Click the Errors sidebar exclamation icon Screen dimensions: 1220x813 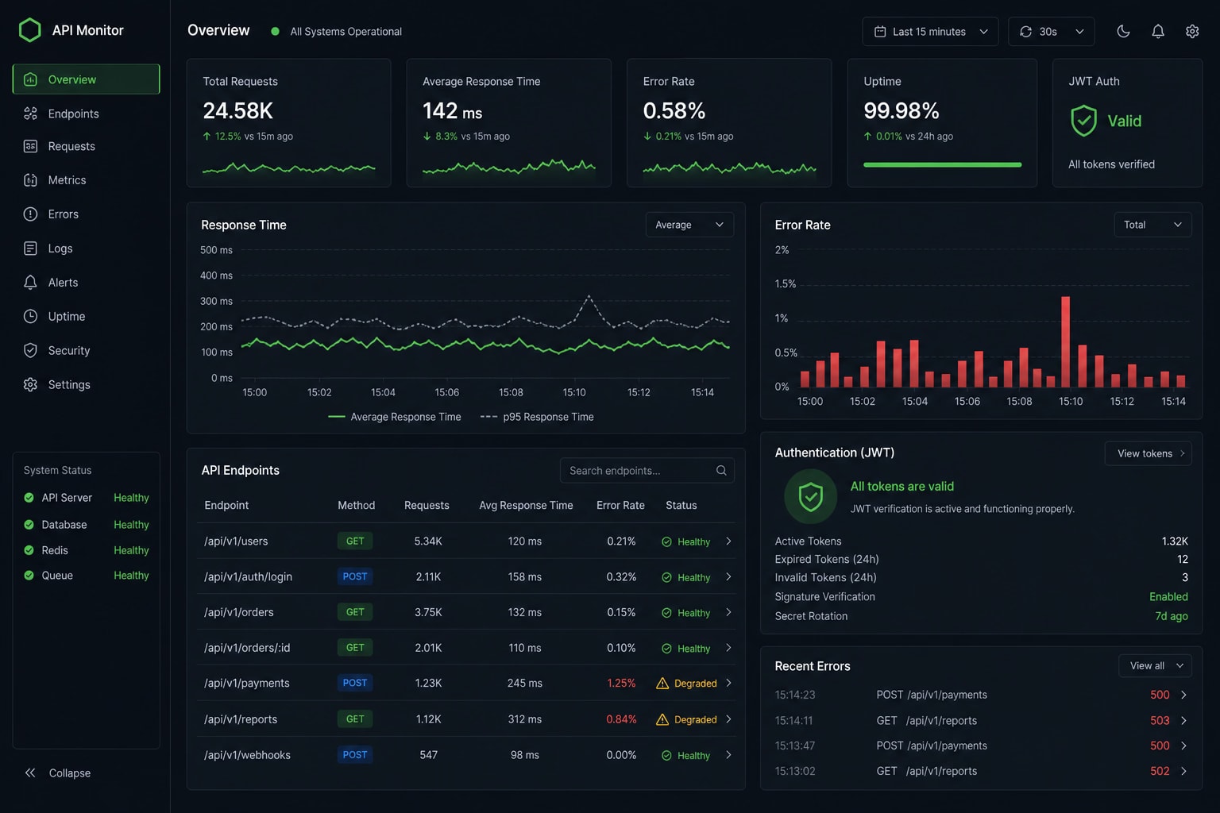pos(30,214)
